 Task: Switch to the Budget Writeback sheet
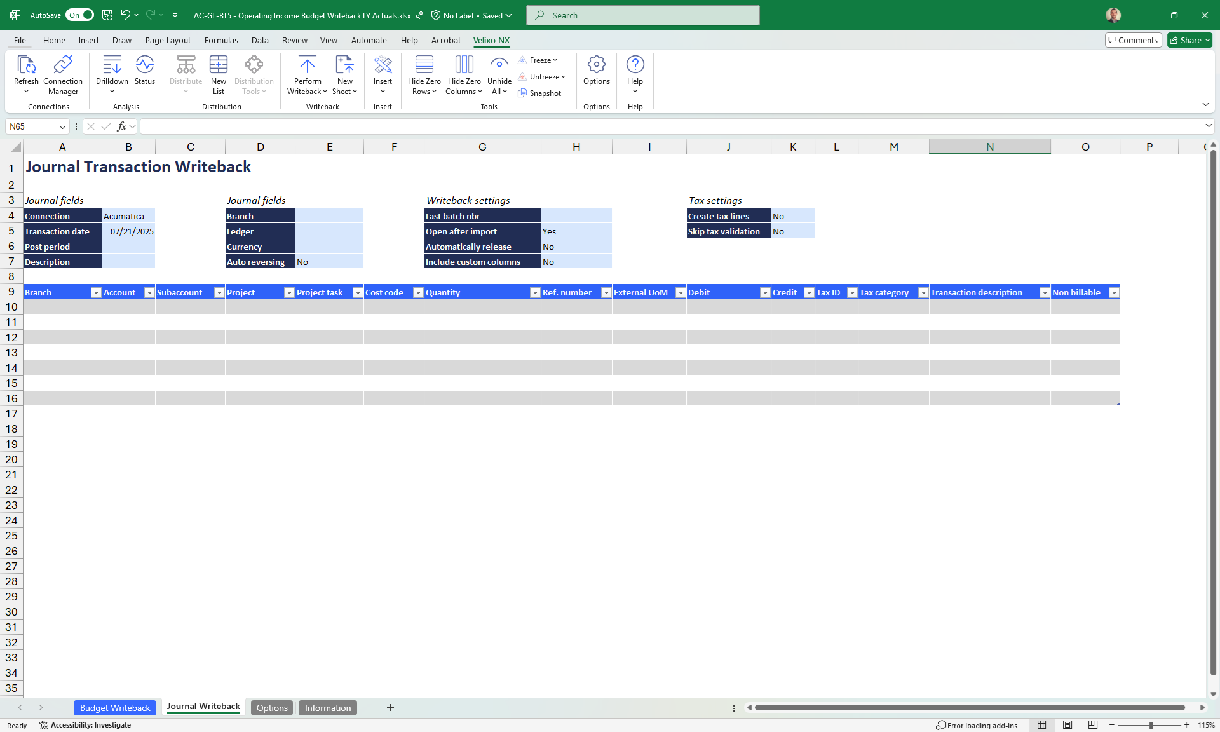(x=115, y=708)
